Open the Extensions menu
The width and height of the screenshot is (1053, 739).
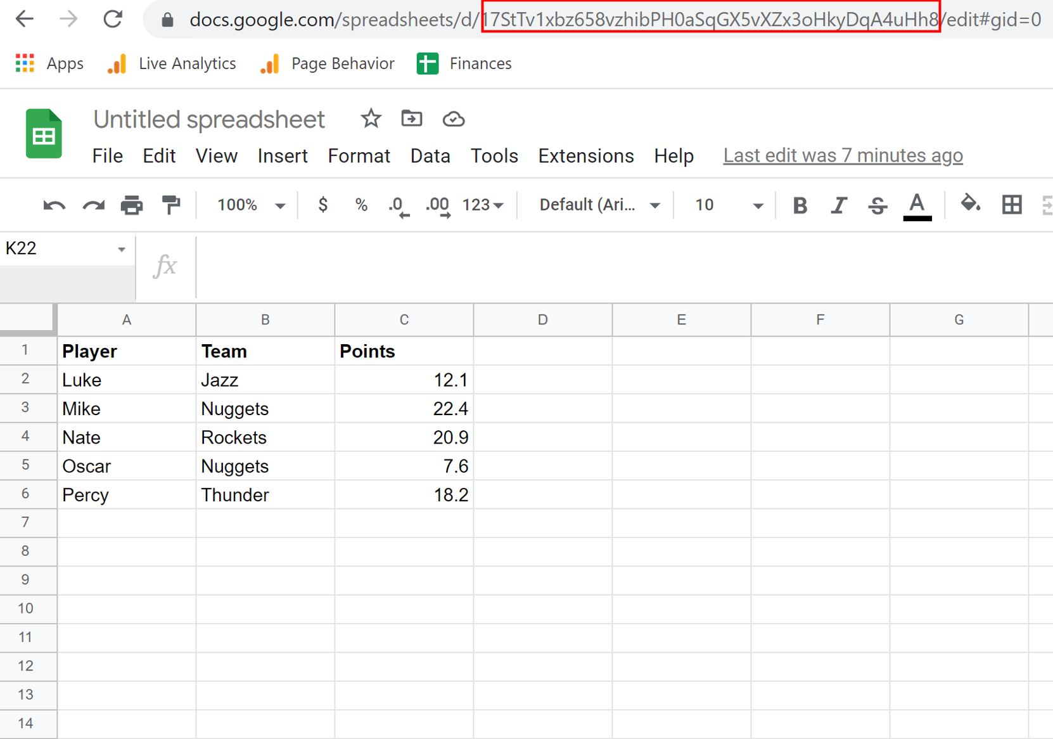point(585,156)
